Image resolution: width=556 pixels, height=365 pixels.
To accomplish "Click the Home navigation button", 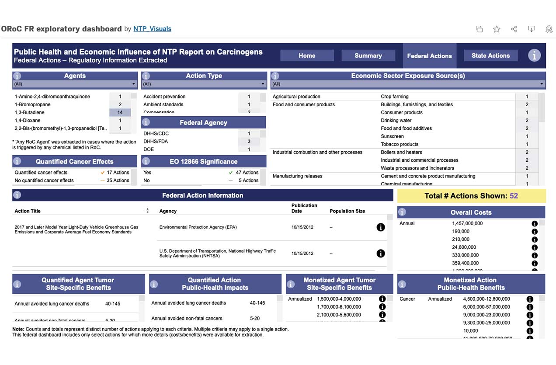I will pyautogui.click(x=307, y=56).
